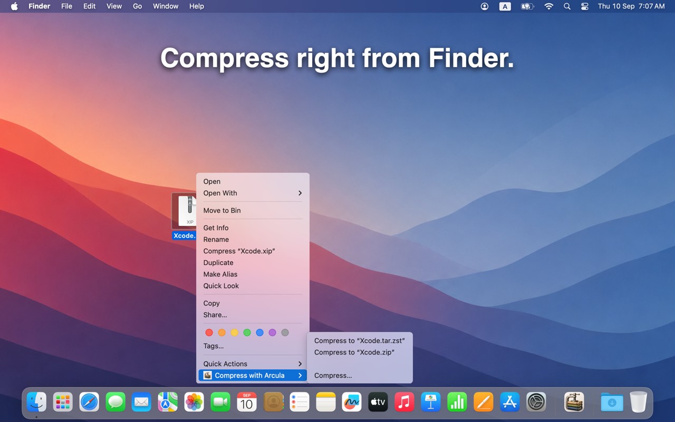The height and width of the screenshot is (422, 675).
Task: Open the File menu
Action: coord(67,6)
